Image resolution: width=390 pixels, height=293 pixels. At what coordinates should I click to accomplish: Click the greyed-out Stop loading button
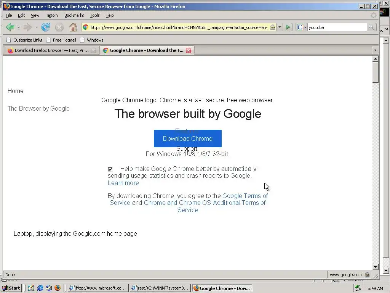[x=59, y=27]
